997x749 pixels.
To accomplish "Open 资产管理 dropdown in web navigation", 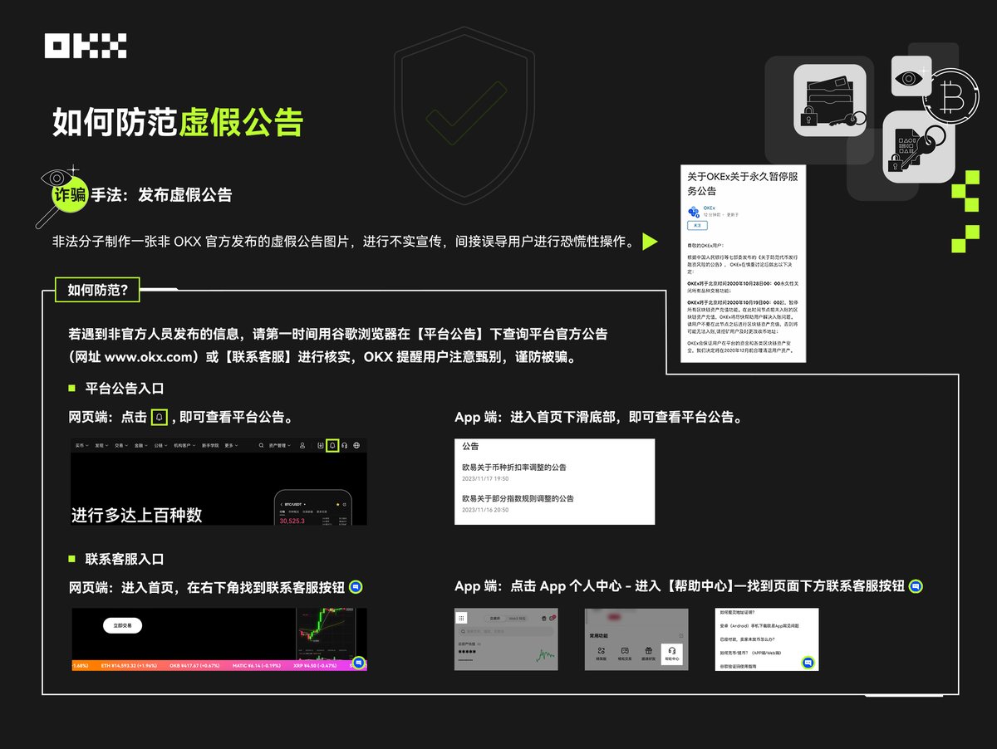I will [x=279, y=446].
